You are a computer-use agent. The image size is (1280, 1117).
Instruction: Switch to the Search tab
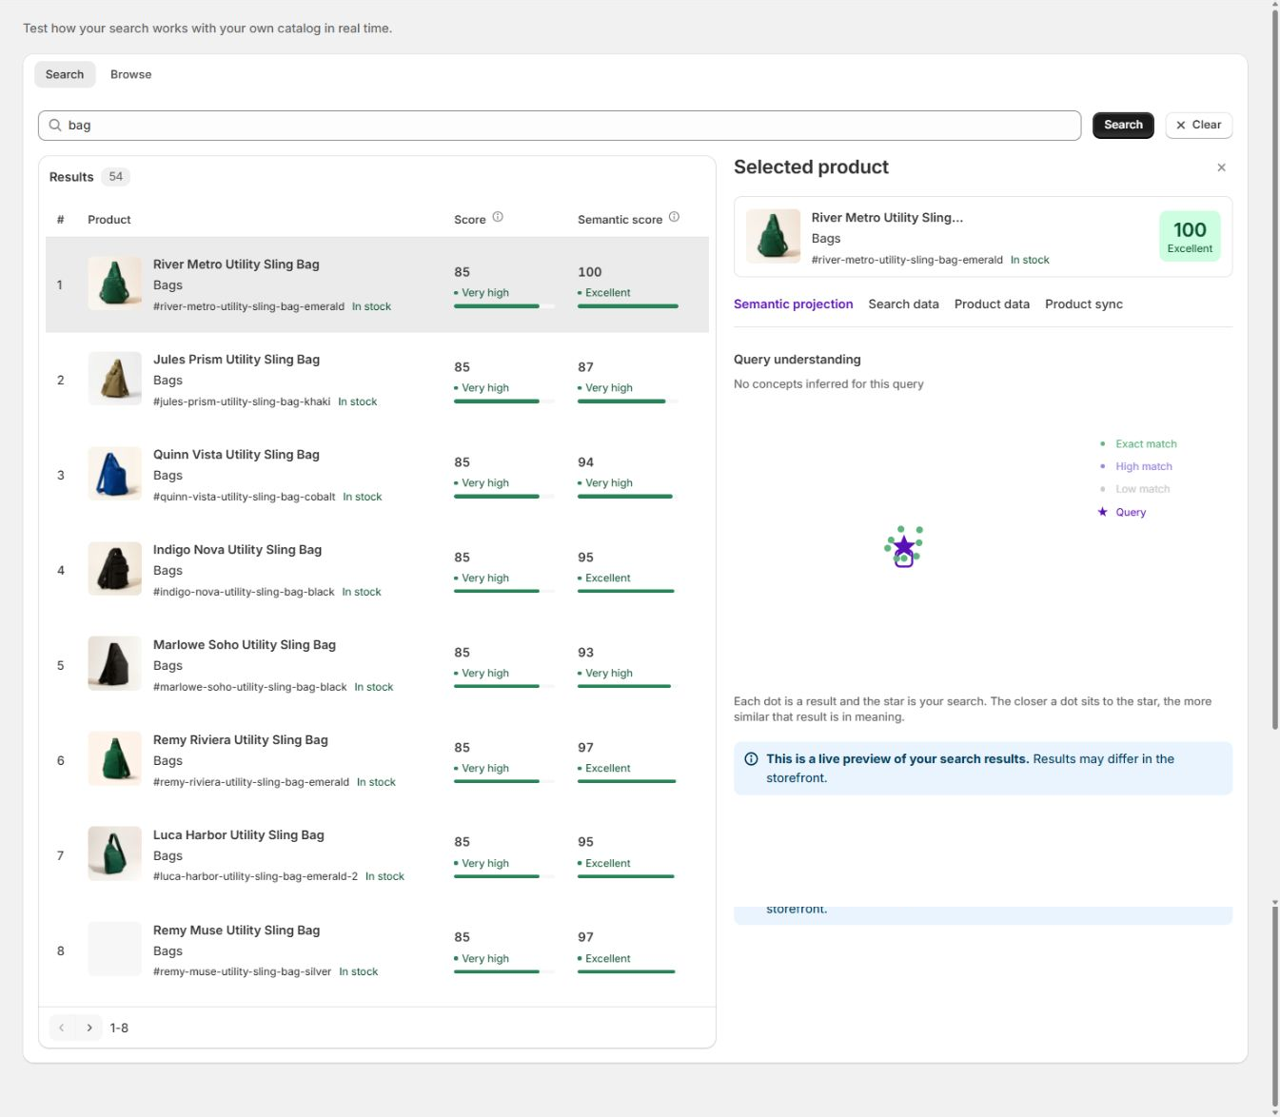[x=65, y=74]
